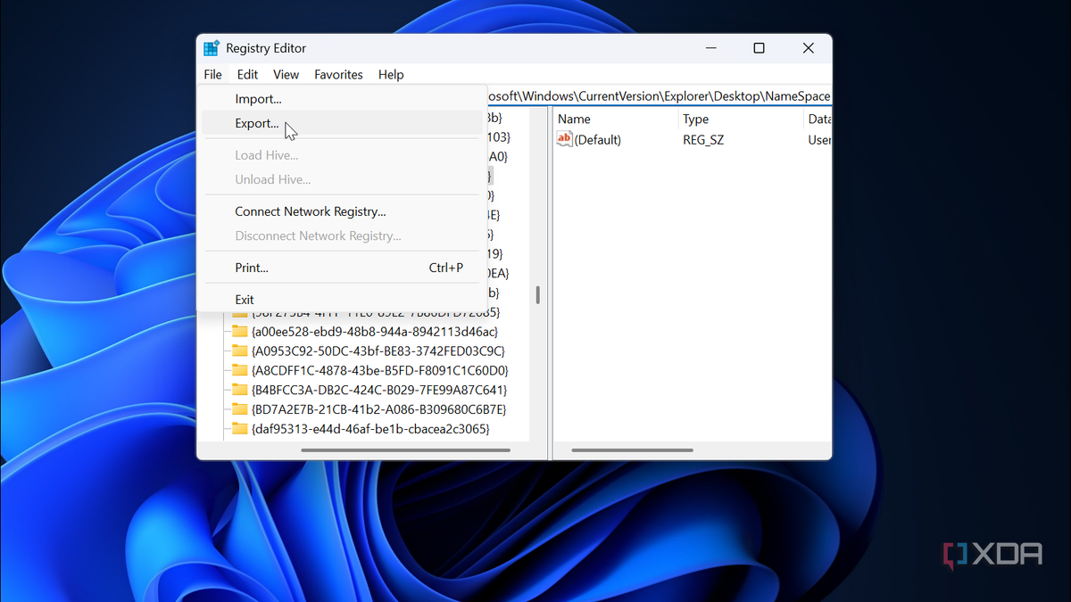The image size is (1071, 602).
Task: Click the Registry Editor app icon in title bar
Action: click(x=212, y=48)
